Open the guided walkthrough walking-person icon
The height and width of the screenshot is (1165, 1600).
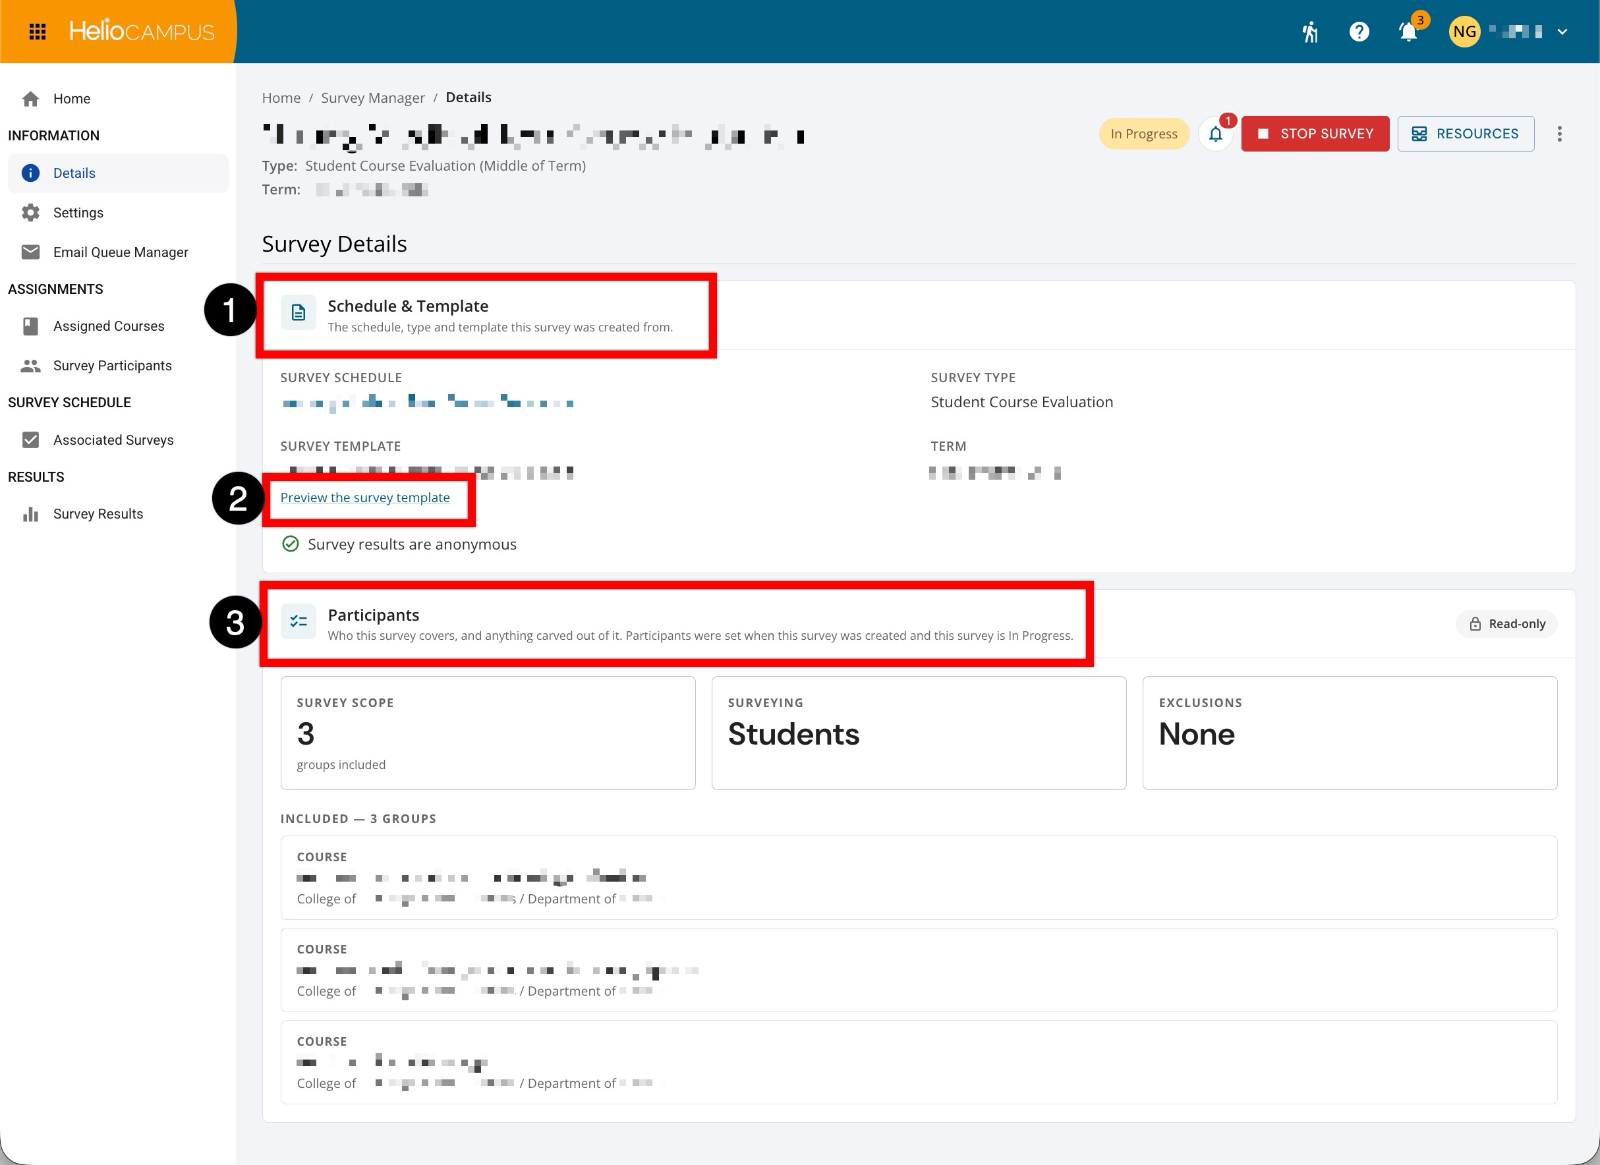[1310, 32]
